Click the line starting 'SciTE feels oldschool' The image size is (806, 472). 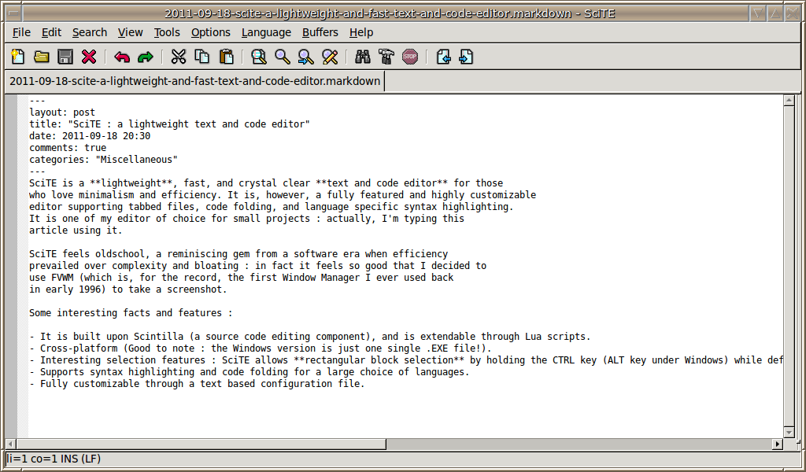pyautogui.click(x=238, y=254)
